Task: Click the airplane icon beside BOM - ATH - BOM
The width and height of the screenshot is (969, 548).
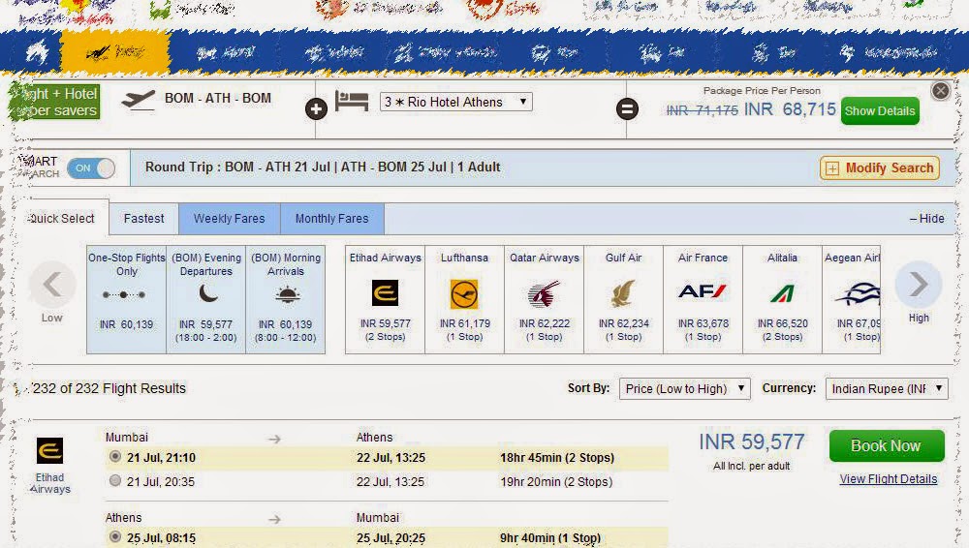Action: pyautogui.click(x=138, y=100)
